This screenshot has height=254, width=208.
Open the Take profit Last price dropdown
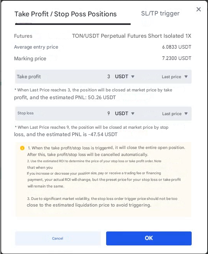coord(175,77)
